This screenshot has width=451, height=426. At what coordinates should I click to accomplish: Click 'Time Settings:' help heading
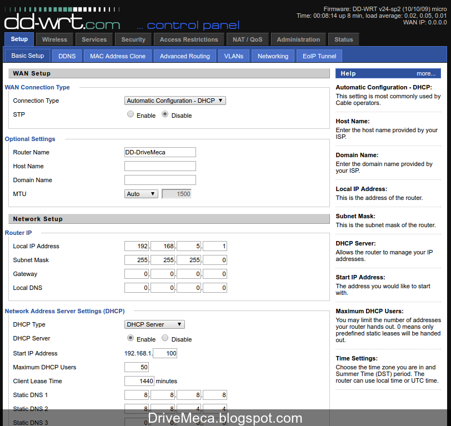(357, 358)
